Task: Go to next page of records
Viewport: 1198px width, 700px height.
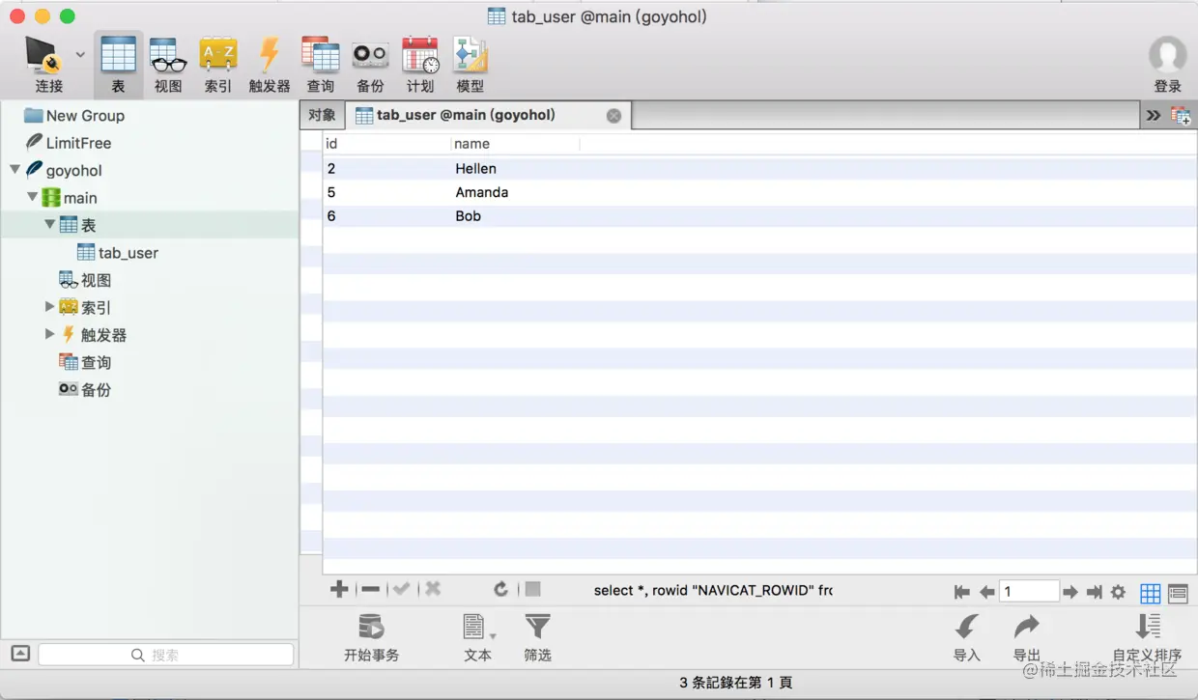Action: point(1070,592)
